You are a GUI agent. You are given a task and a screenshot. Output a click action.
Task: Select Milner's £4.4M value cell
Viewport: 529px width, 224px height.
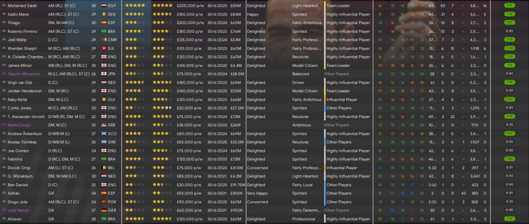point(236,65)
